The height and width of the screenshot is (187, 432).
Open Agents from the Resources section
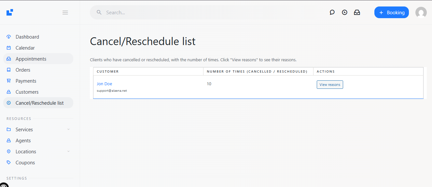[x=23, y=141]
